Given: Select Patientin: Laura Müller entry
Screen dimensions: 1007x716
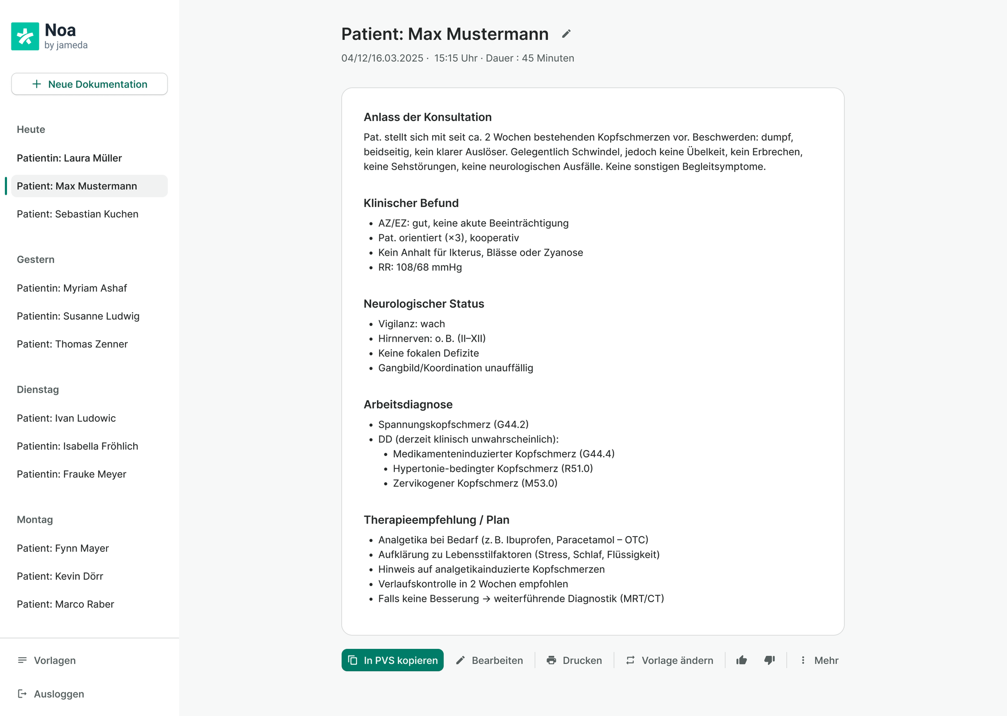Looking at the screenshot, I should click(69, 158).
